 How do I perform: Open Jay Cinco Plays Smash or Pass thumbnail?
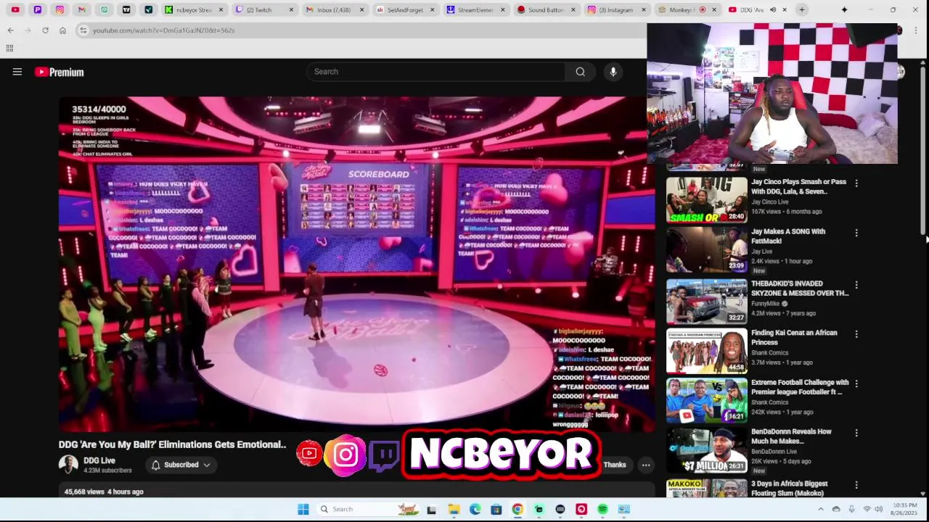pyautogui.click(x=706, y=200)
